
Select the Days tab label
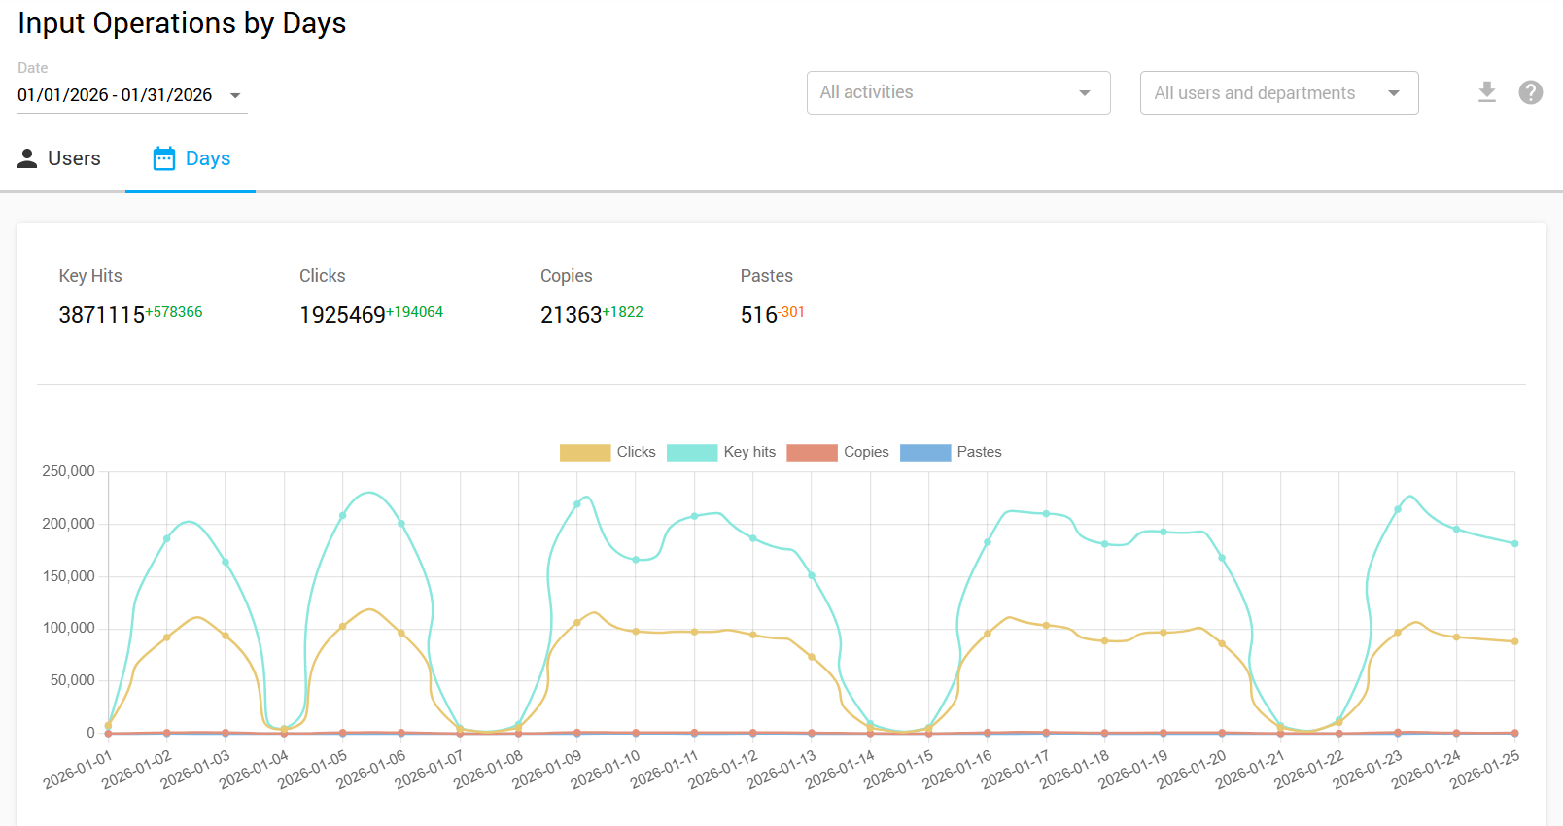(x=208, y=158)
